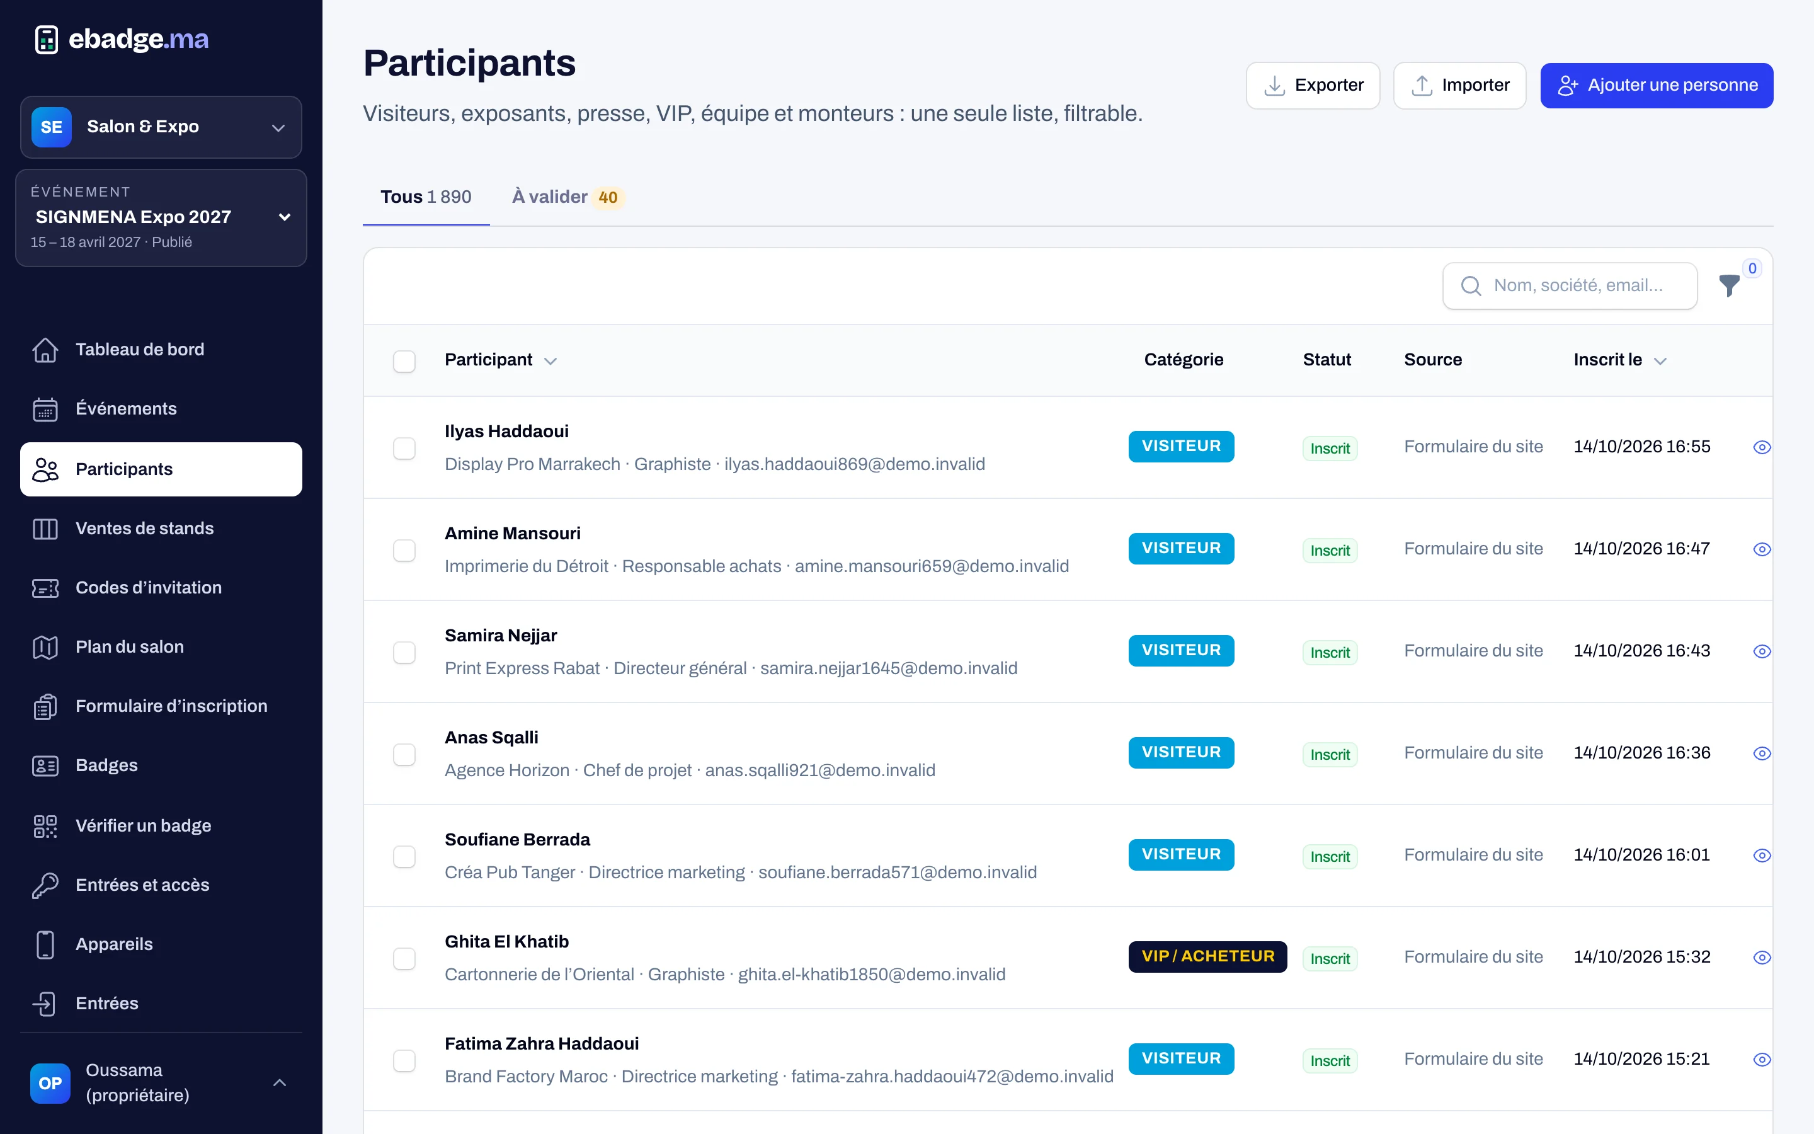Switch to the Tous 1 890 tab

[426, 197]
